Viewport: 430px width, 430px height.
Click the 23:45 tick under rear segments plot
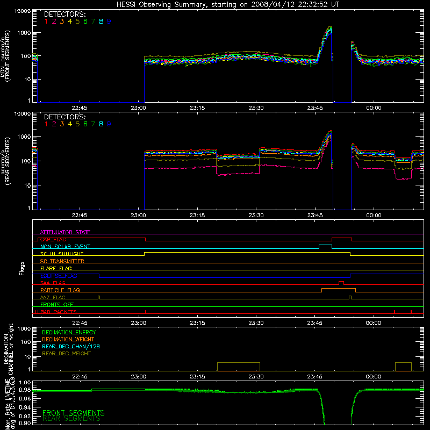[315, 216]
